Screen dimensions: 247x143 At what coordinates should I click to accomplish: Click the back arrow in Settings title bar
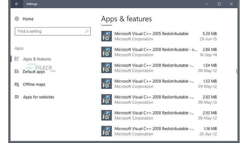[x=17, y=4]
